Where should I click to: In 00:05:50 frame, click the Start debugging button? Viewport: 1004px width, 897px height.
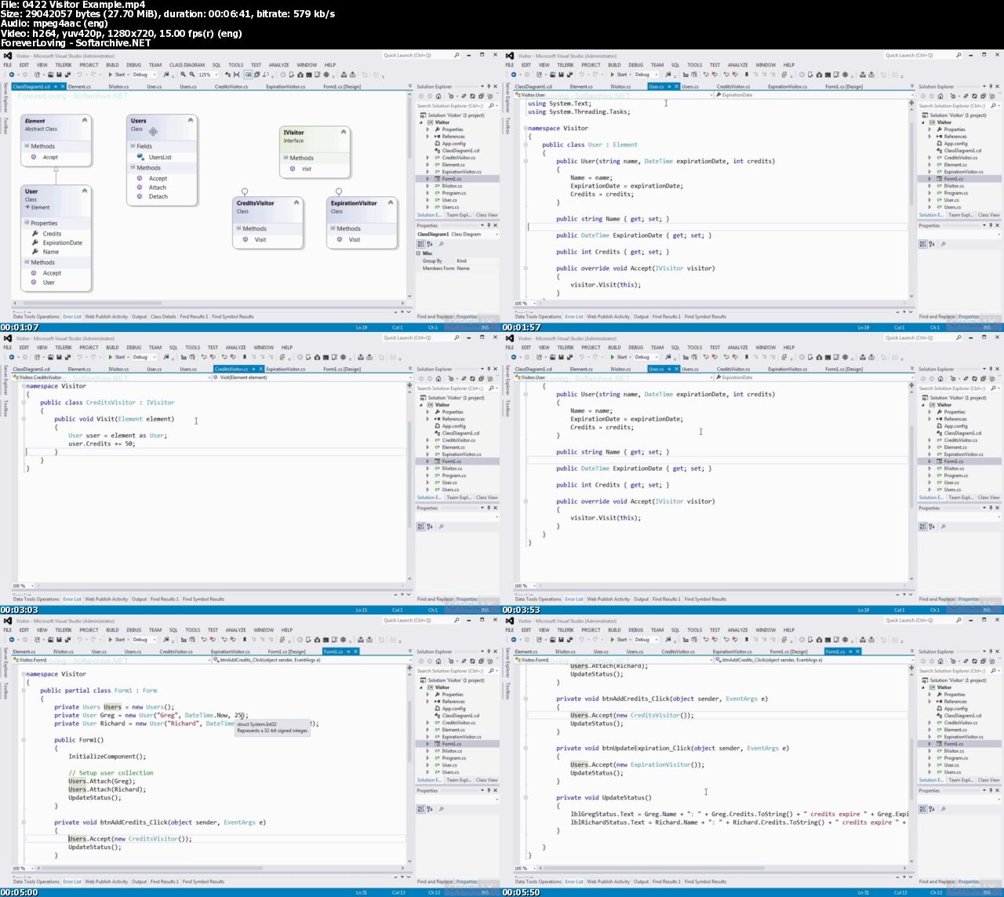620,640
